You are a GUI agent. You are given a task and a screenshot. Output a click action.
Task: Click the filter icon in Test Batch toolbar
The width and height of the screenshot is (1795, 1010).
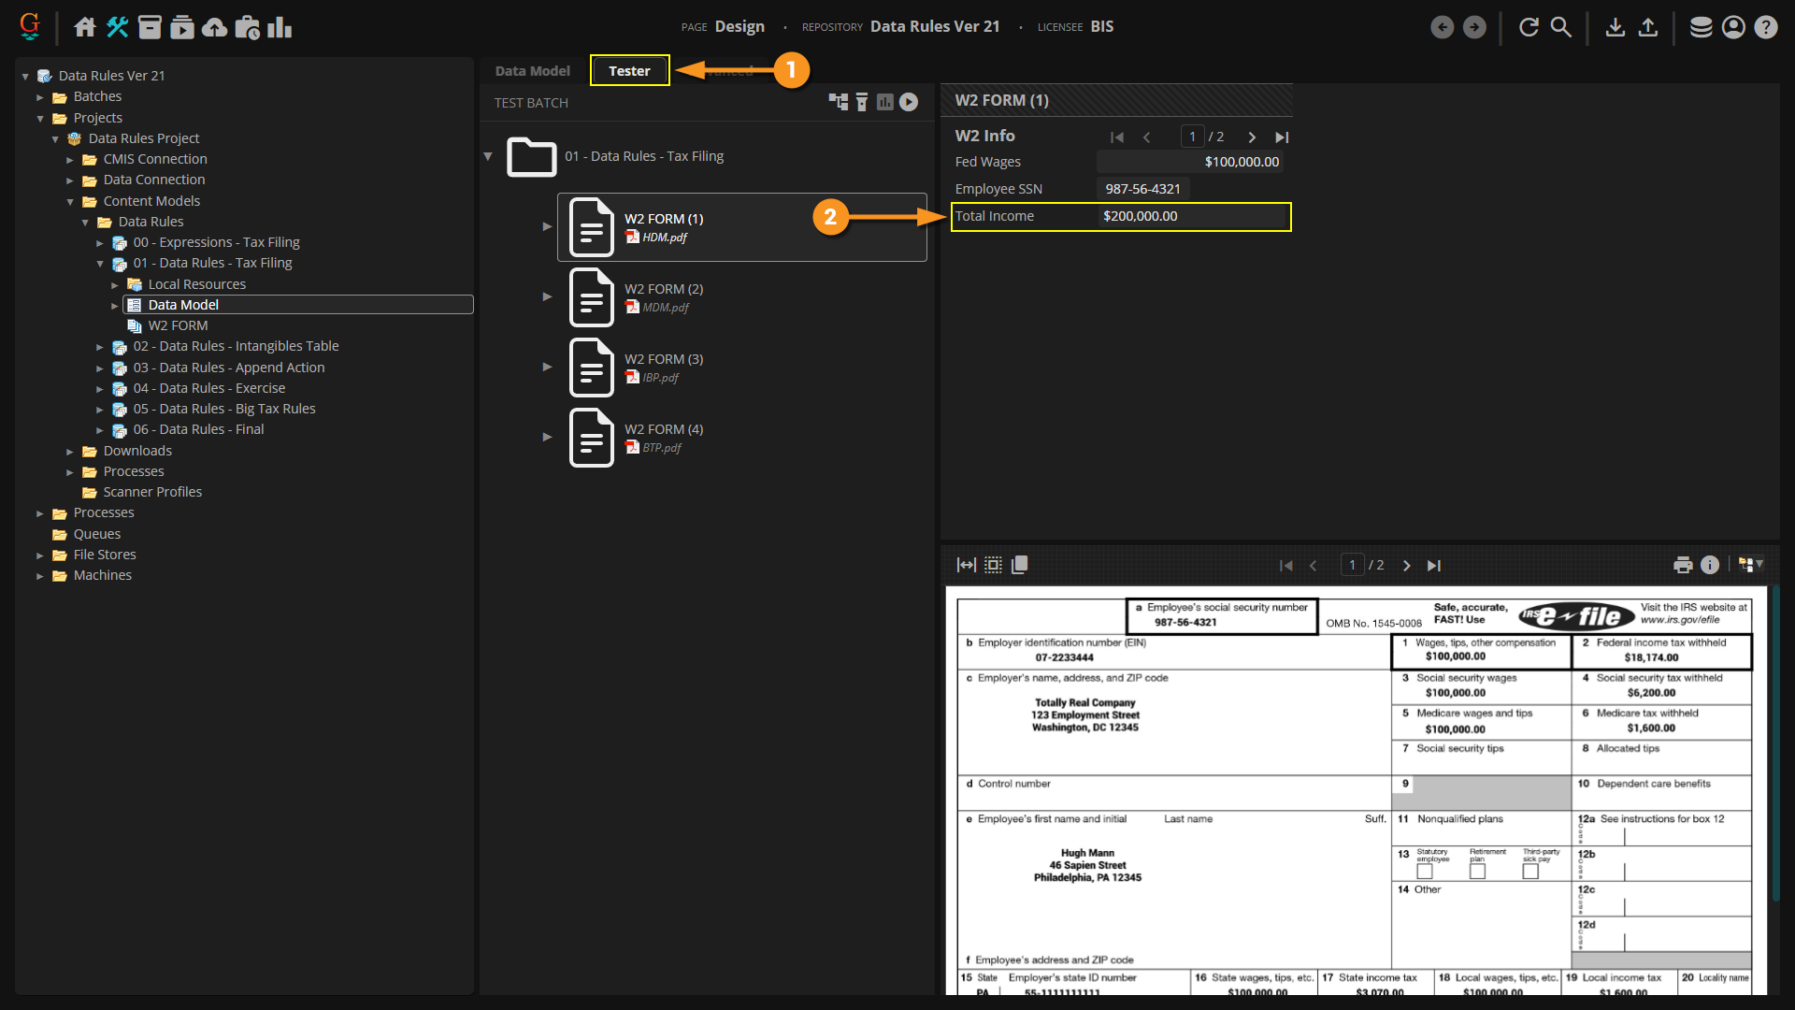coord(862,102)
